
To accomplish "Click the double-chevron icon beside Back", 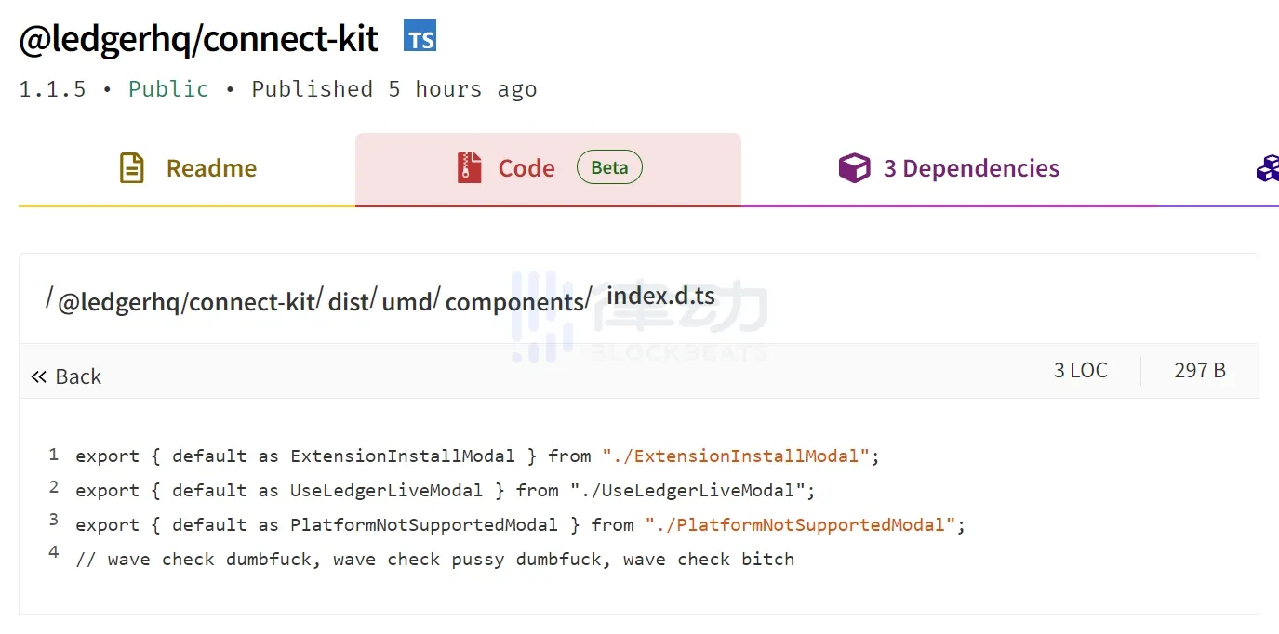I will tap(38, 376).
